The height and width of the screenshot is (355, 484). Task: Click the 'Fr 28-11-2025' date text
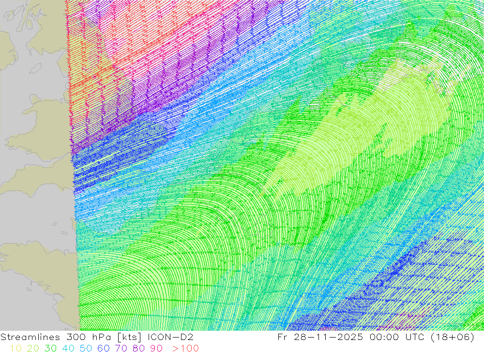point(320,337)
